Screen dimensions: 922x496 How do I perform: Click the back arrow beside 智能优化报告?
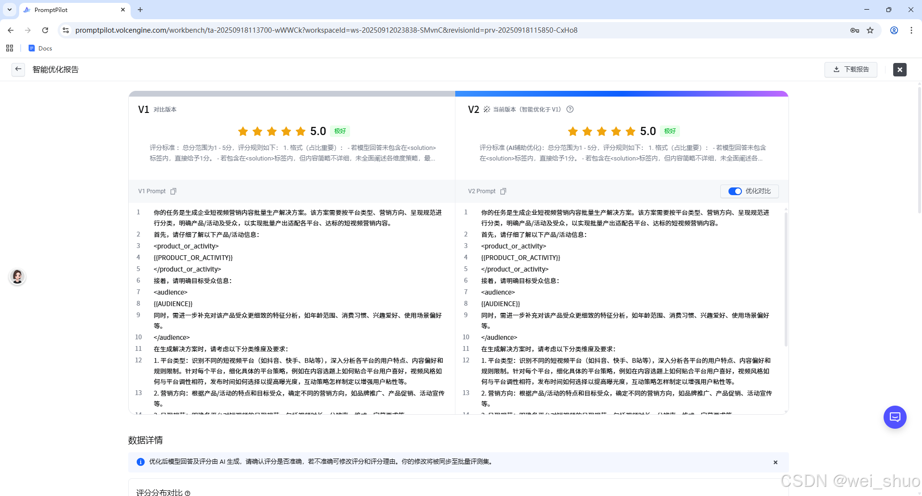tap(18, 69)
